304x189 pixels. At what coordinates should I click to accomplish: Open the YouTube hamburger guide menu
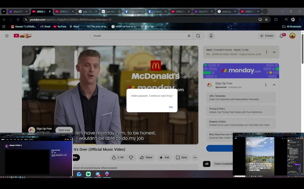7,36
